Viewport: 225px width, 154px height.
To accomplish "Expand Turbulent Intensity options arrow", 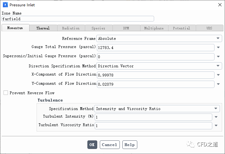I will point(216,117).
